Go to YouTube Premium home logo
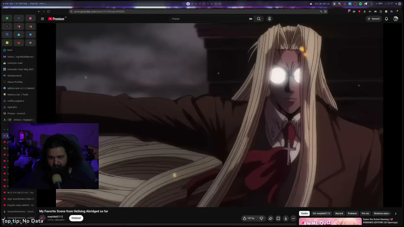Viewport: 404px width, 227px height. [x=56, y=19]
